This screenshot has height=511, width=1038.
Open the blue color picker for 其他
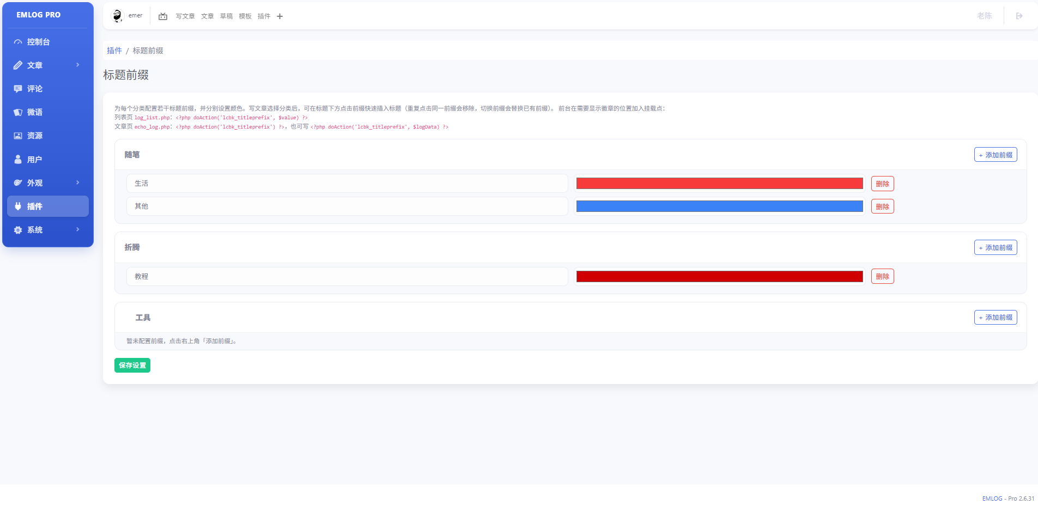[x=719, y=206]
